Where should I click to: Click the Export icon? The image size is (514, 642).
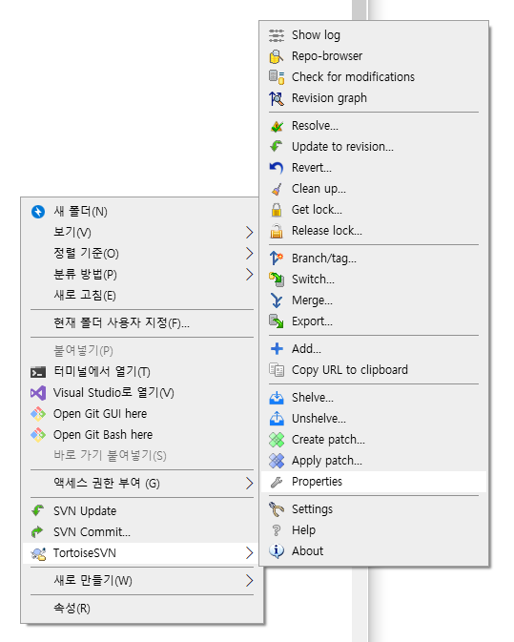277,321
